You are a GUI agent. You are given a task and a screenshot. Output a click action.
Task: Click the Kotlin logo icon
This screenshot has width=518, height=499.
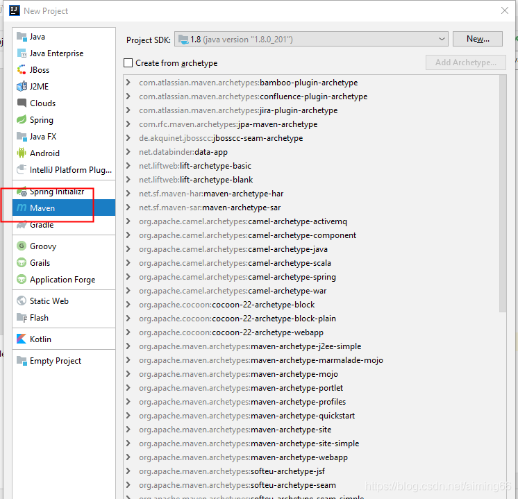click(22, 339)
